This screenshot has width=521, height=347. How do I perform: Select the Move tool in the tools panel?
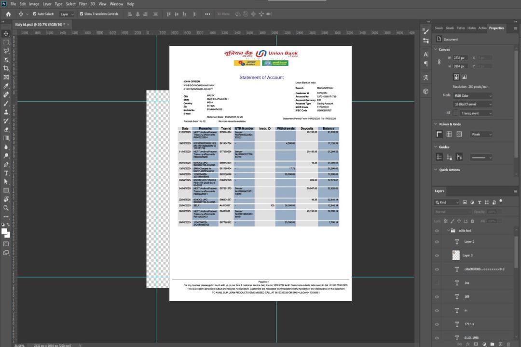[x=6, y=34]
